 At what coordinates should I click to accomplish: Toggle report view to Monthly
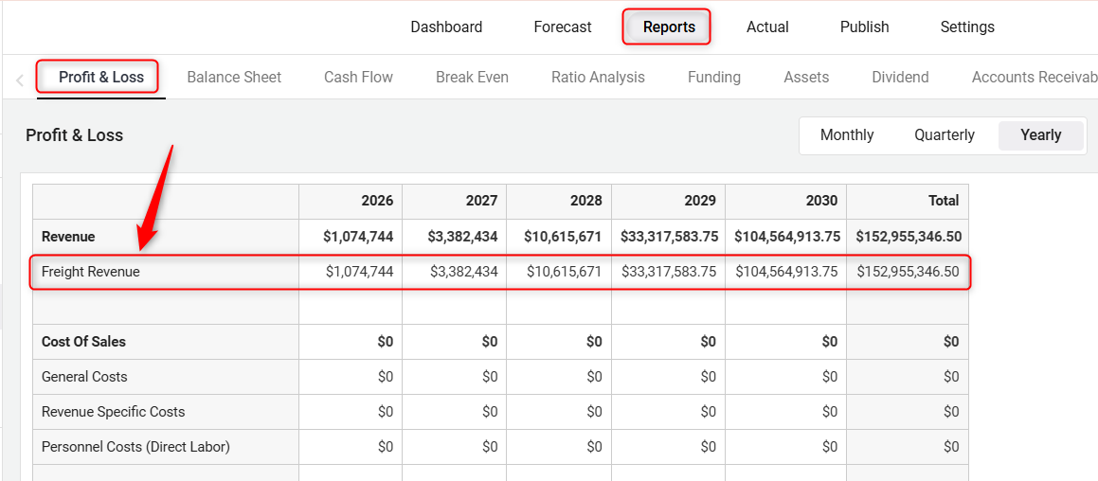(x=847, y=134)
